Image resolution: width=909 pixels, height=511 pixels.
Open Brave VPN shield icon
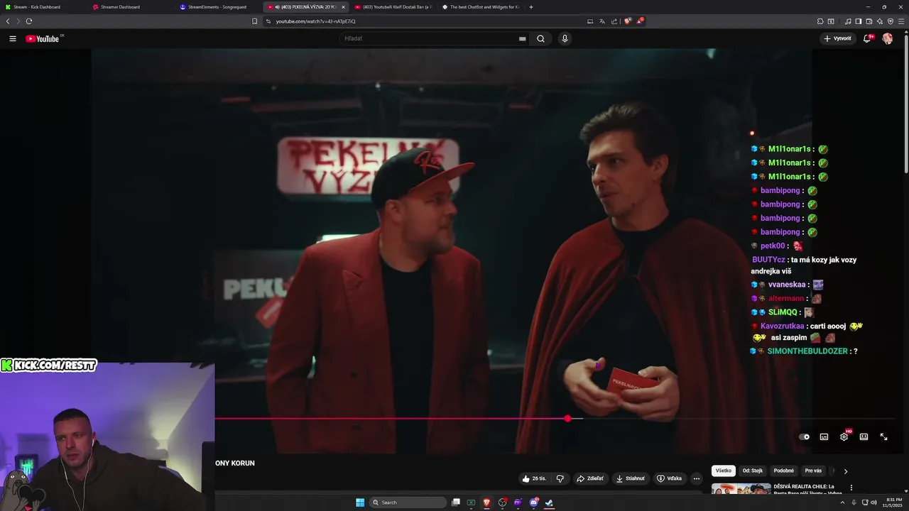pyautogui.click(x=891, y=21)
